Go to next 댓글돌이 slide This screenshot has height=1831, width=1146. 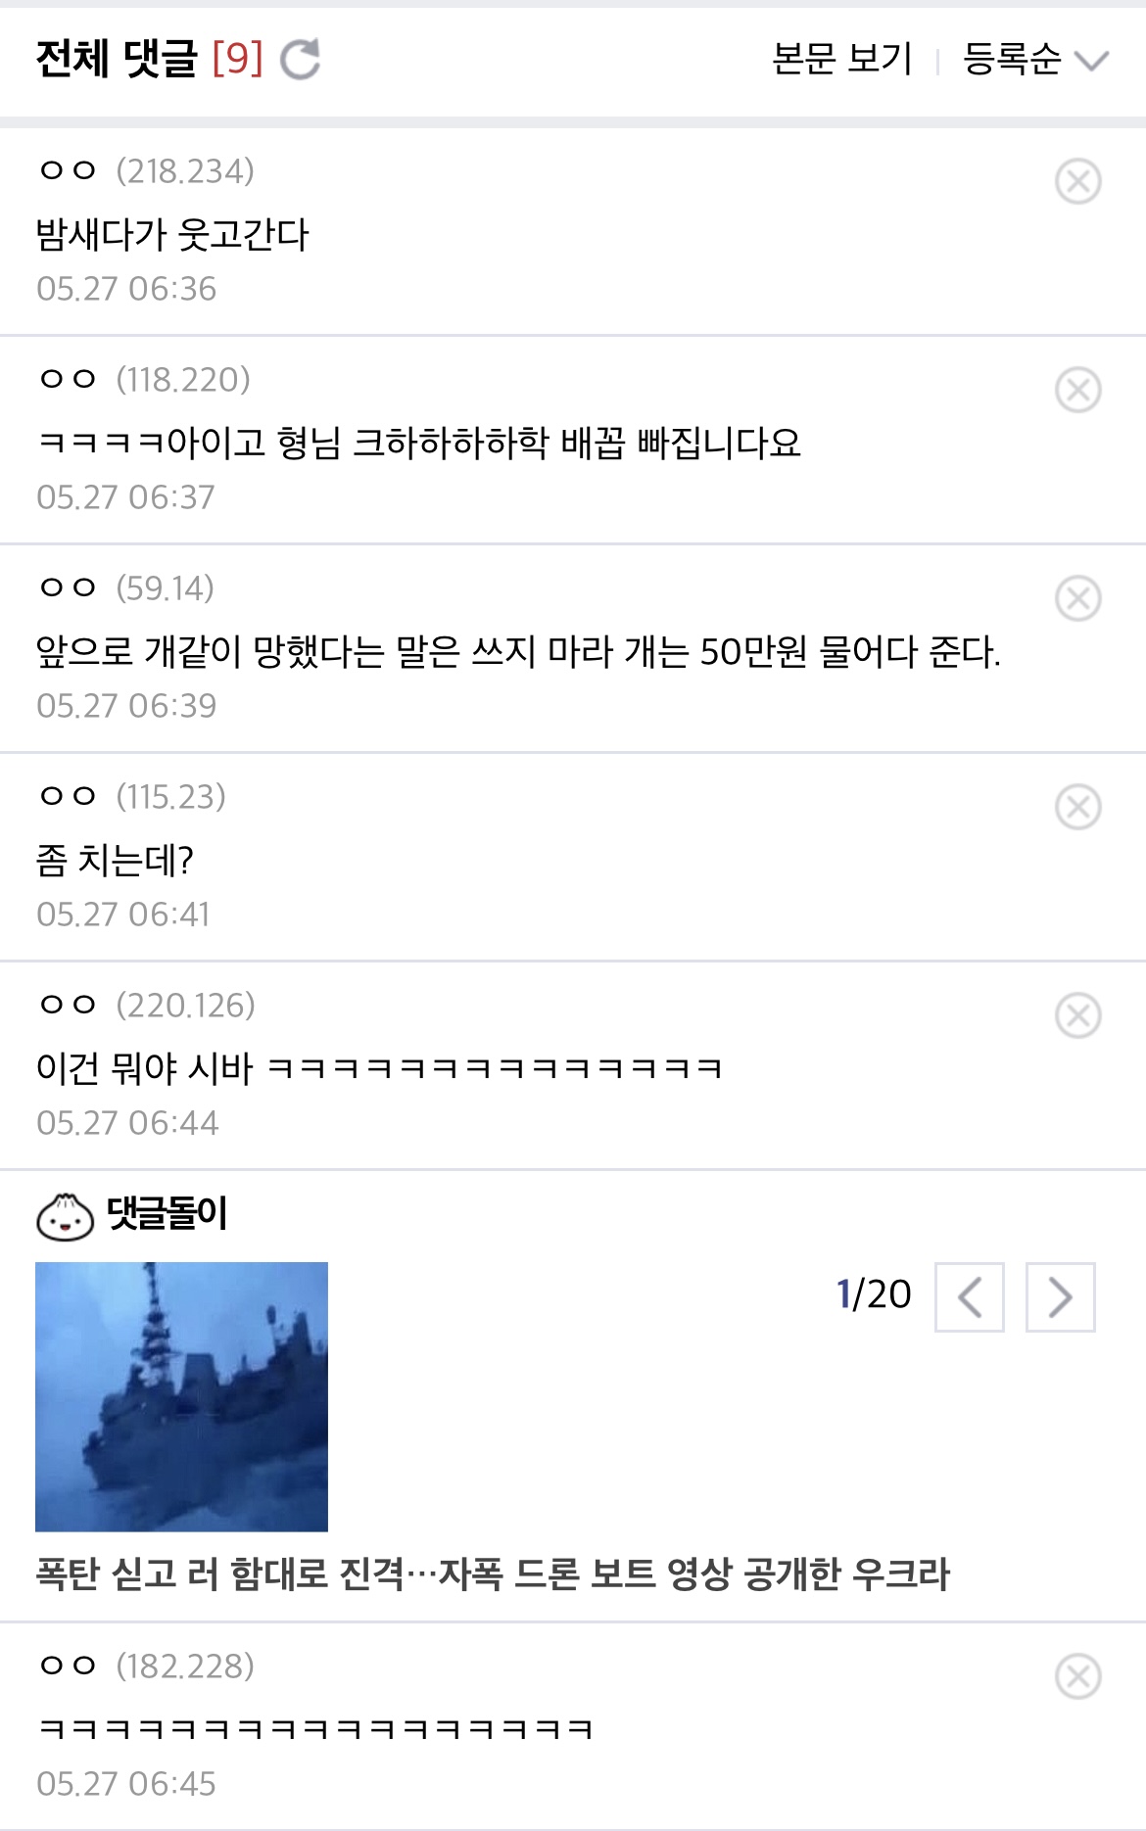[1060, 1297]
